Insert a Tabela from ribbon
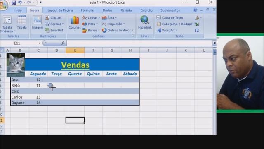The height and width of the screenshot is (149, 264). coord(22,22)
